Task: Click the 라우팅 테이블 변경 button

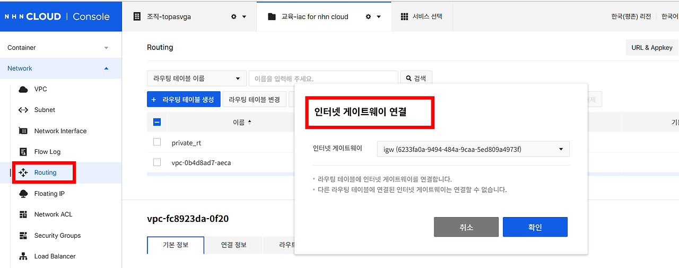Action: pyautogui.click(x=254, y=99)
